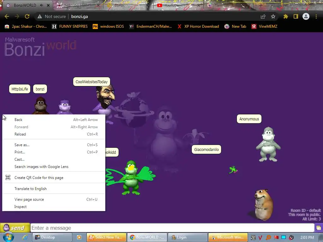
Task: Select Cast... from context menu
Action: (x=54, y=159)
